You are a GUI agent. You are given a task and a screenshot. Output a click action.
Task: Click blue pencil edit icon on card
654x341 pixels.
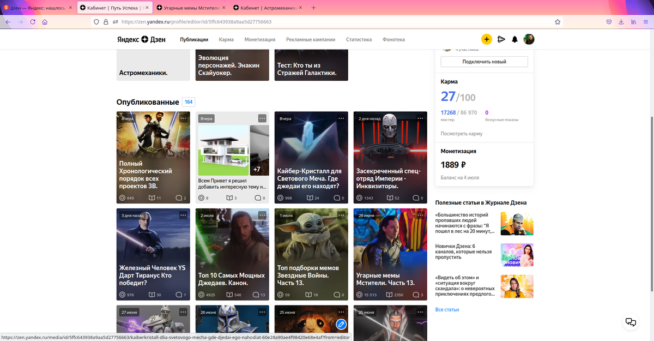pyautogui.click(x=341, y=324)
